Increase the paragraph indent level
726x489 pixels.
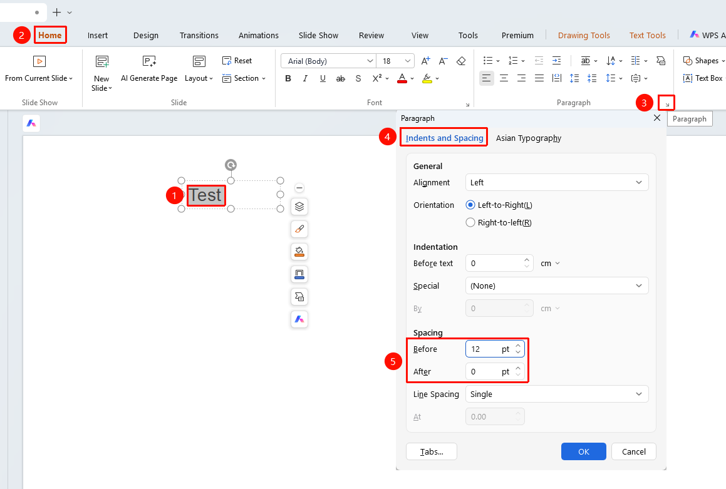point(556,61)
